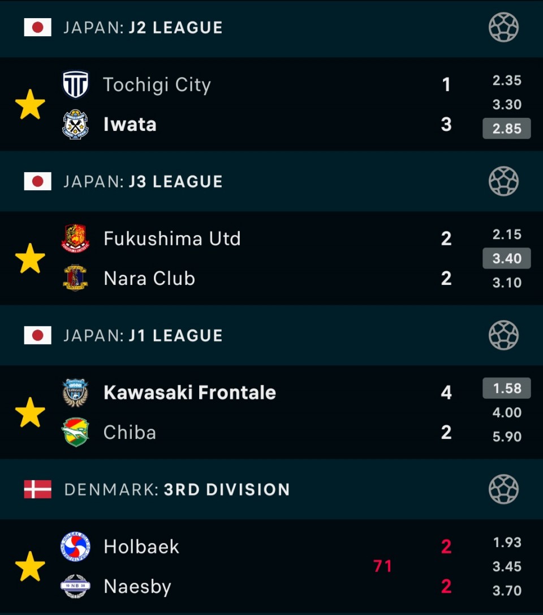Toggle the favorite star for Fukushima Utd match
Image resolution: width=543 pixels, height=615 pixels.
30,258
